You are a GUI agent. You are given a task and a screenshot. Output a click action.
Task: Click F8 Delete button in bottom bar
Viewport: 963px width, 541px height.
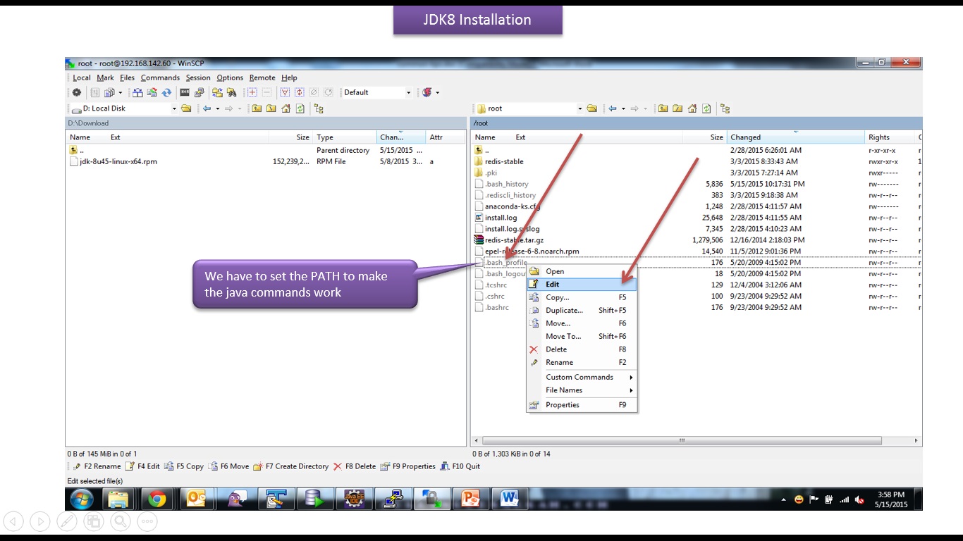pos(355,466)
